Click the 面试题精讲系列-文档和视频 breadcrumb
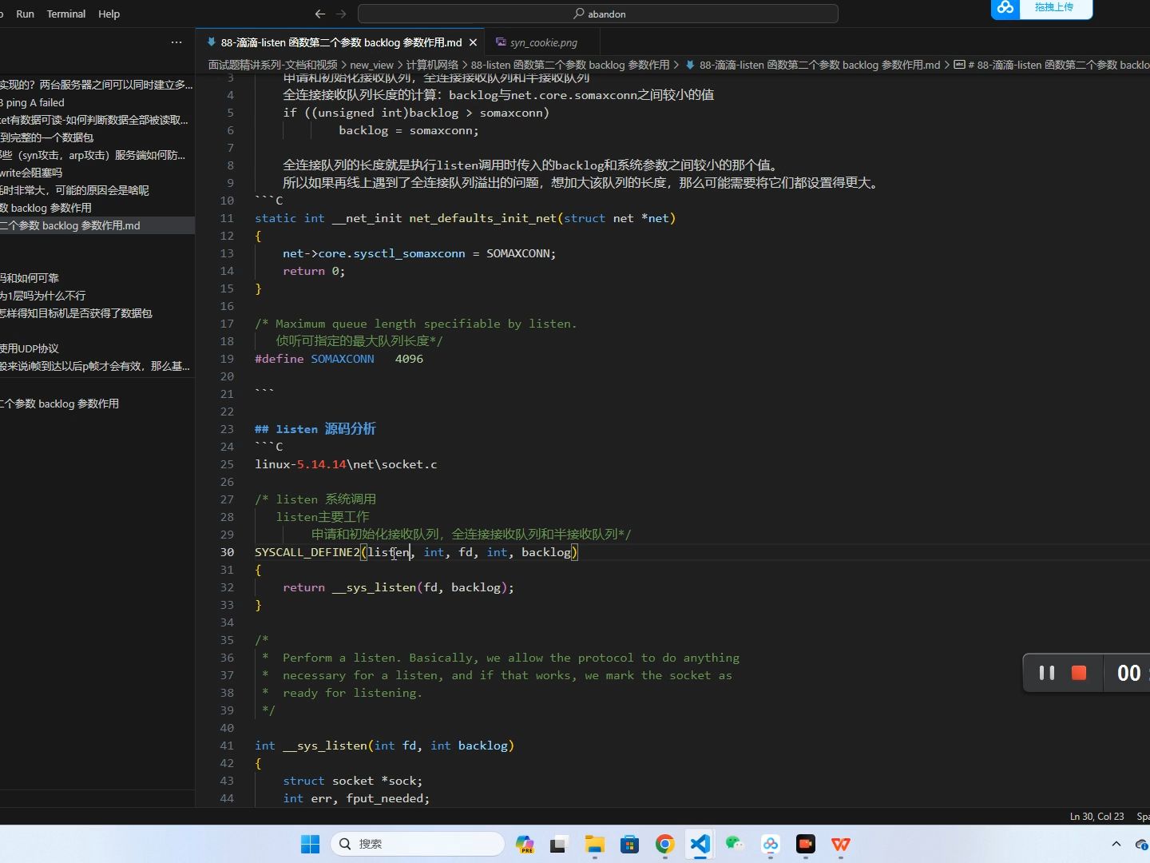 point(272,65)
